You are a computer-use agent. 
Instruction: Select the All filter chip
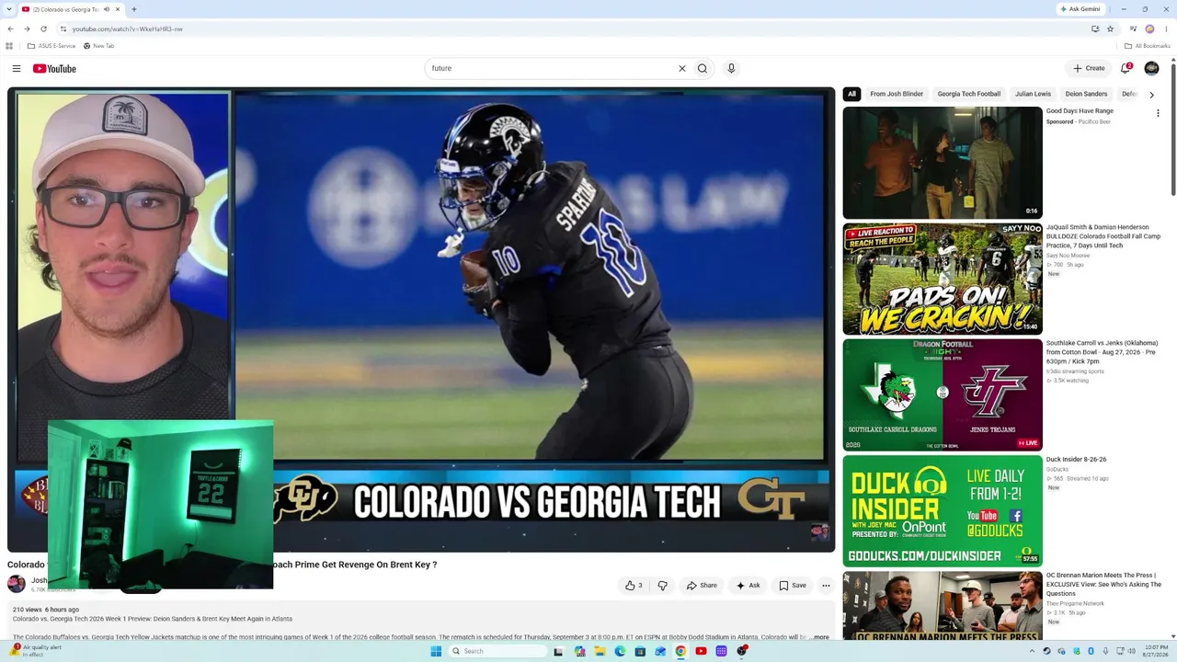(851, 94)
